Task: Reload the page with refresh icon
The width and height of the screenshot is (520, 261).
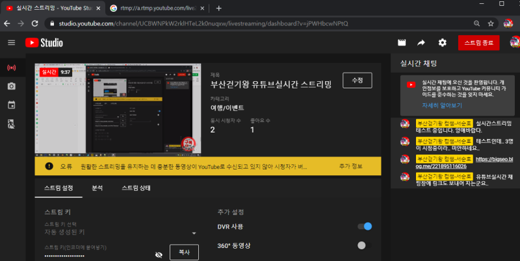Action: point(35,23)
